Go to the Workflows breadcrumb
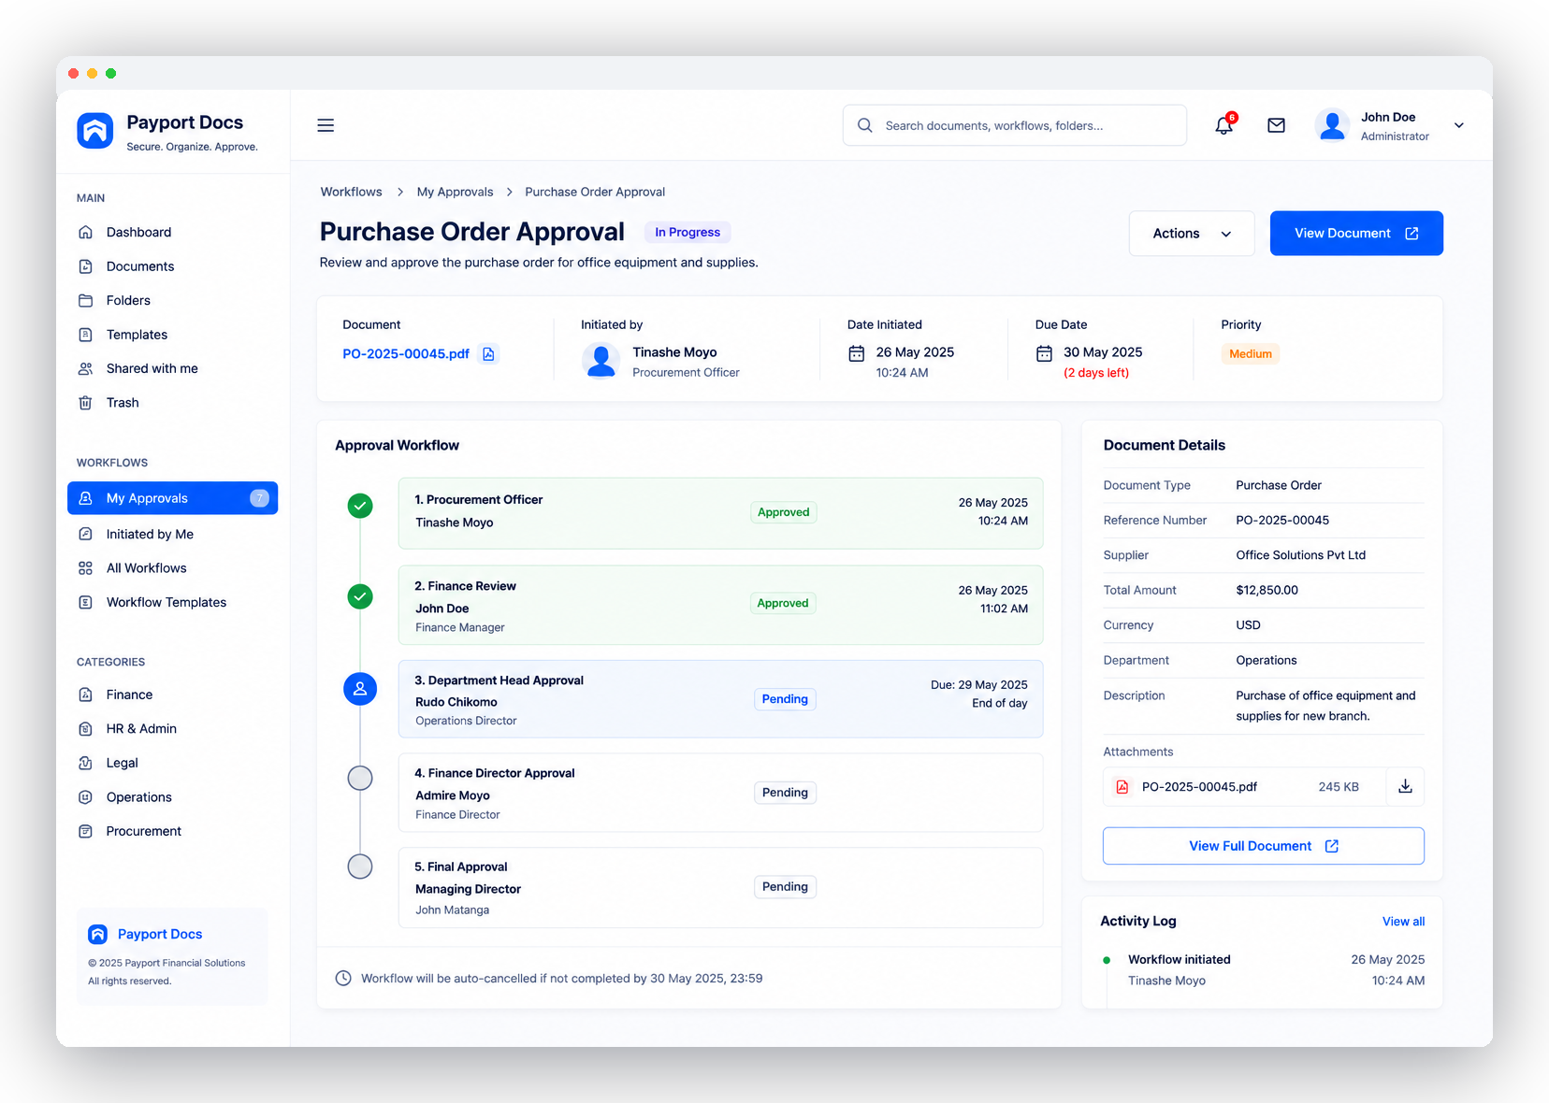The height and width of the screenshot is (1103, 1549). [351, 192]
